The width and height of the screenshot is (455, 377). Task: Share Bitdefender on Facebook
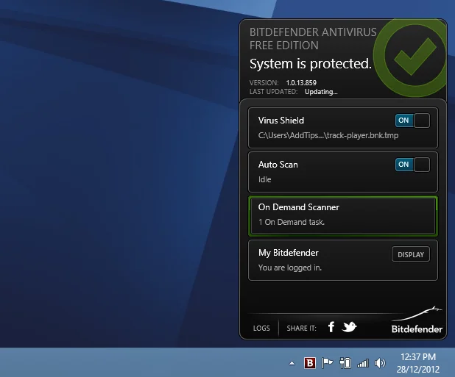[x=331, y=327]
